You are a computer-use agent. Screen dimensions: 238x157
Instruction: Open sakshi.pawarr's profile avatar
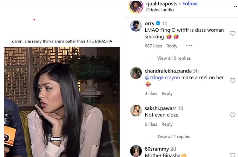click(136, 110)
